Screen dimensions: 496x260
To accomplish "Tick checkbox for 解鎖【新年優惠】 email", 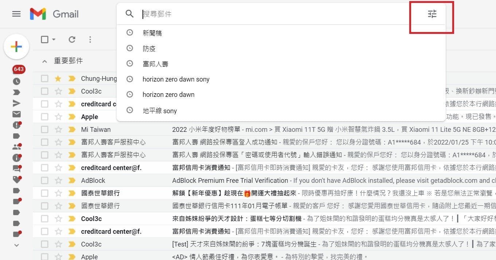I will click(x=44, y=193).
